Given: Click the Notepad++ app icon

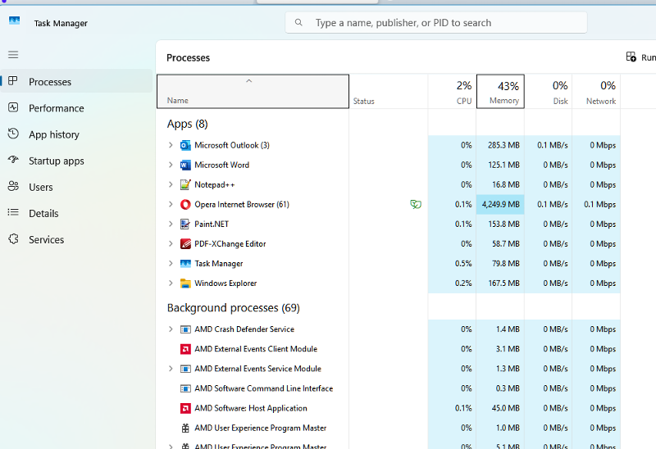Looking at the screenshot, I should 185,185.
